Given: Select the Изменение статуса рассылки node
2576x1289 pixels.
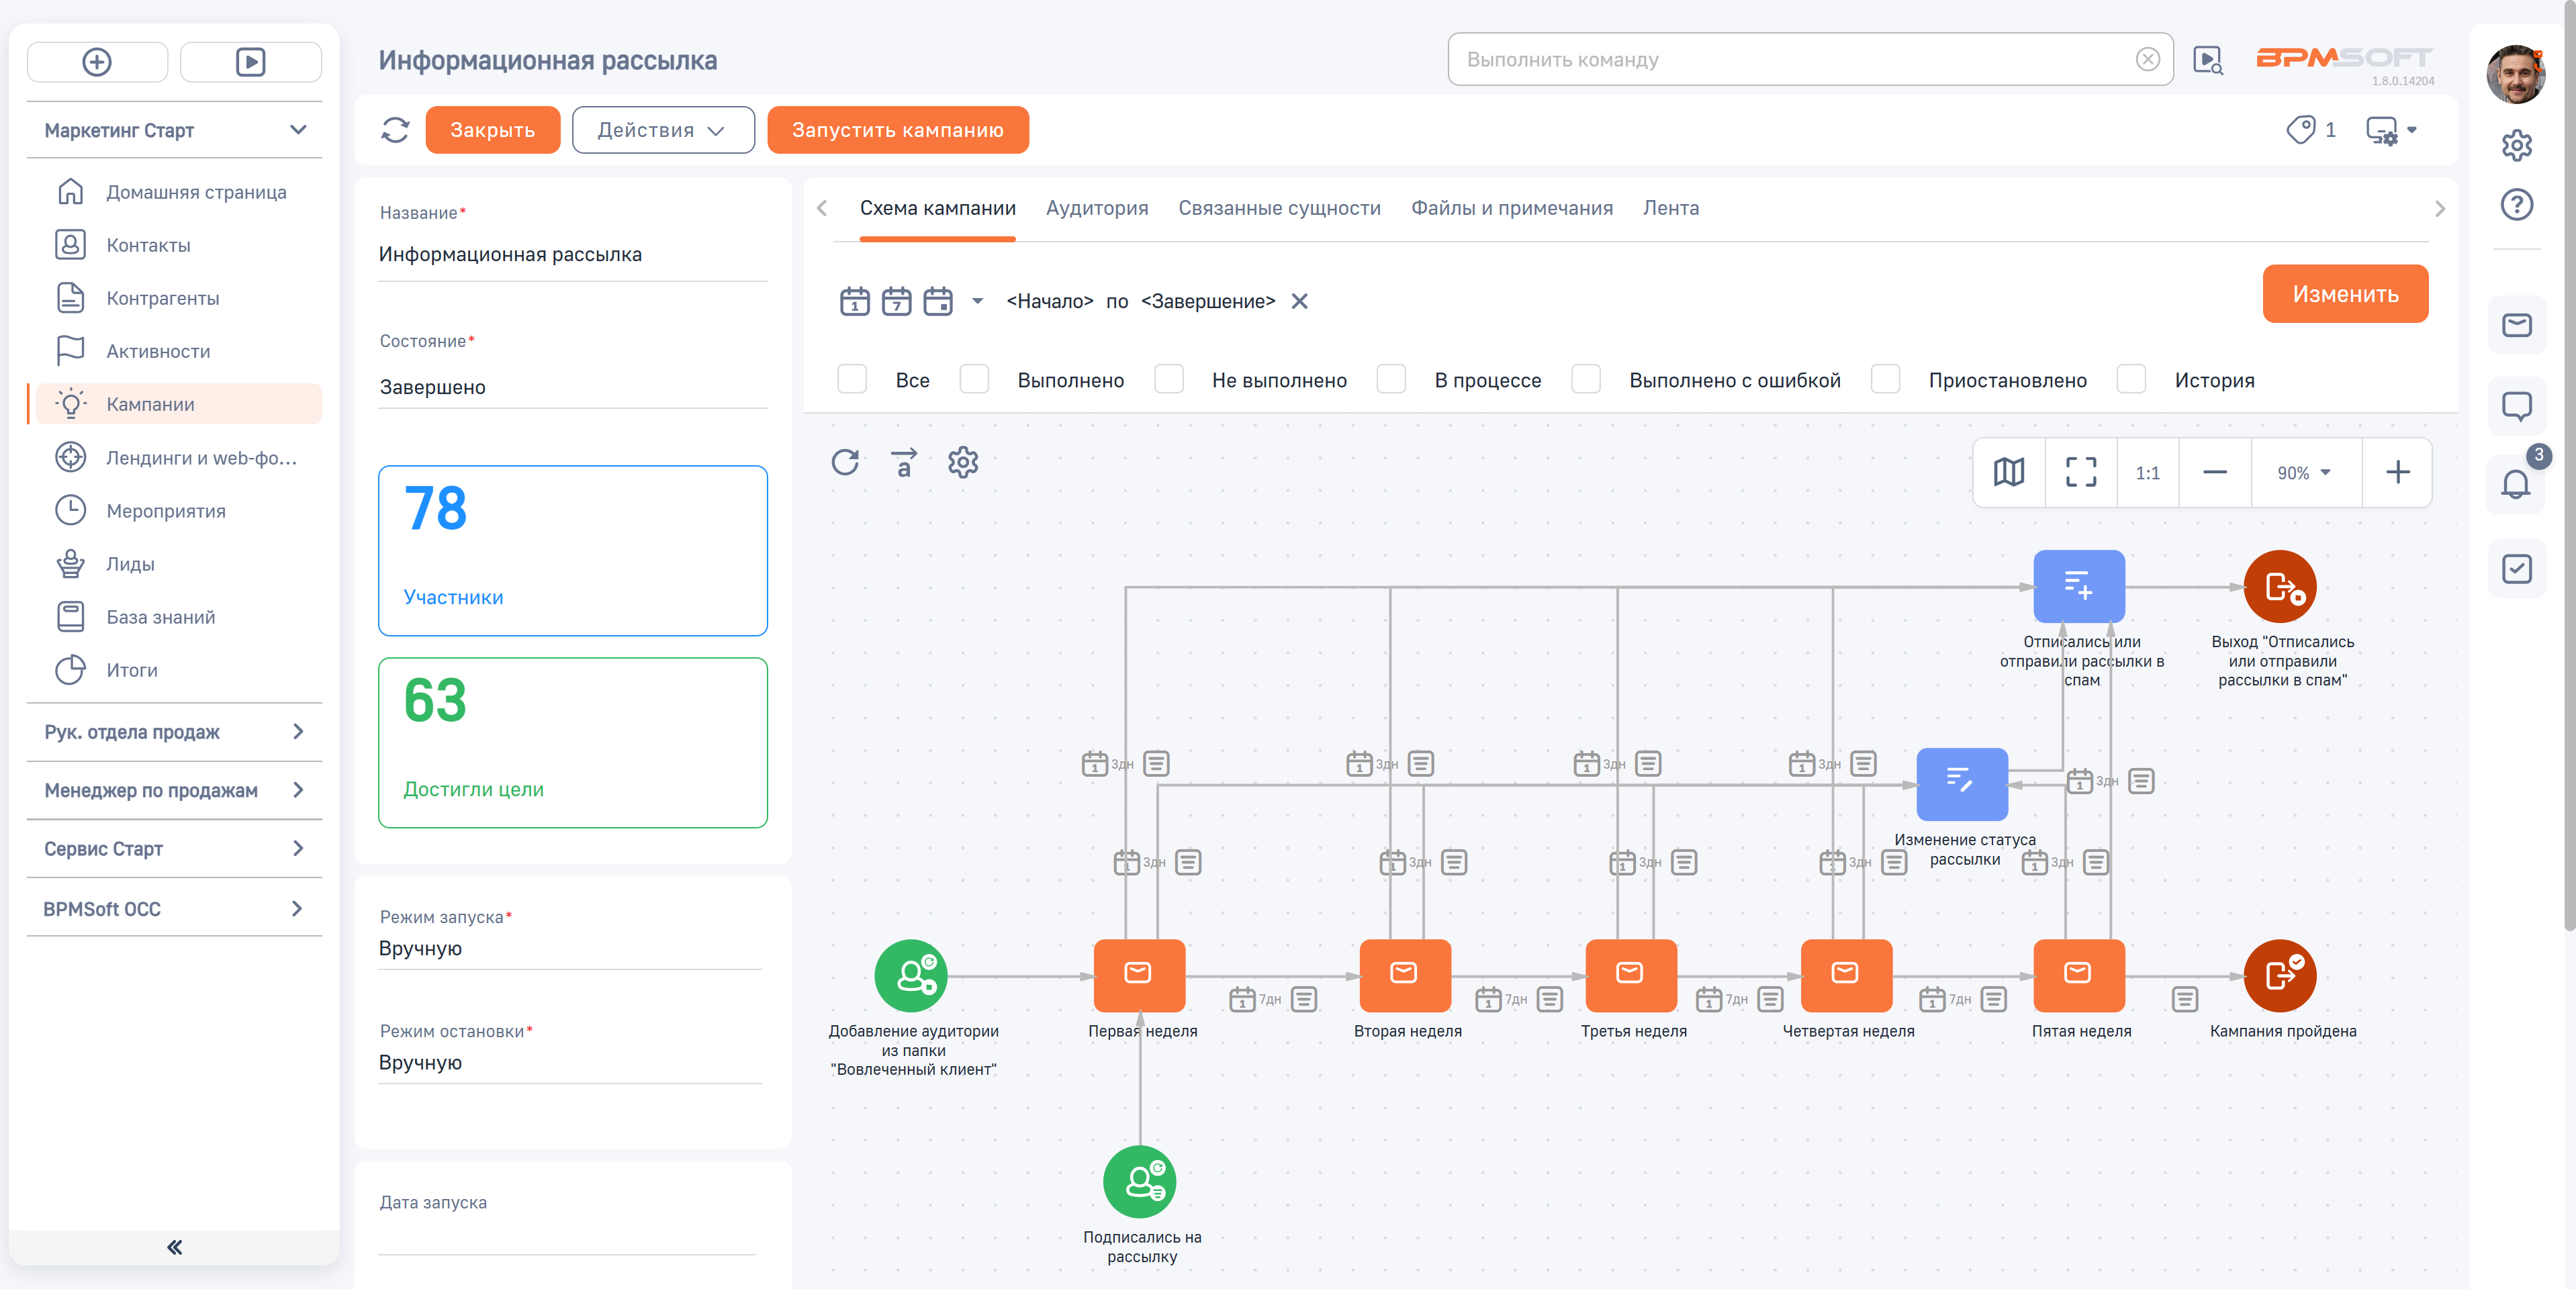Looking at the screenshot, I should click(x=1961, y=784).
